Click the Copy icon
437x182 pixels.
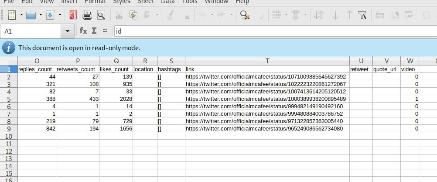click(x=133, y=15)
